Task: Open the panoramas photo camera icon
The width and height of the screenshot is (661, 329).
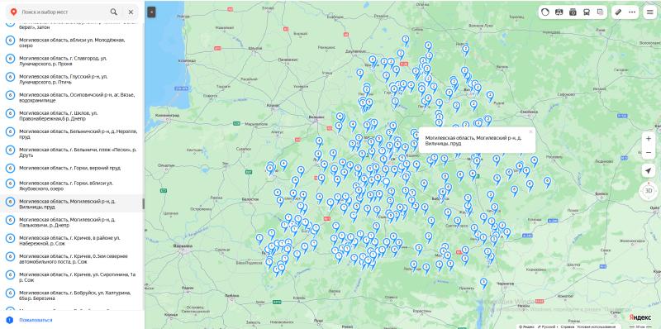Action: point(573,12)
